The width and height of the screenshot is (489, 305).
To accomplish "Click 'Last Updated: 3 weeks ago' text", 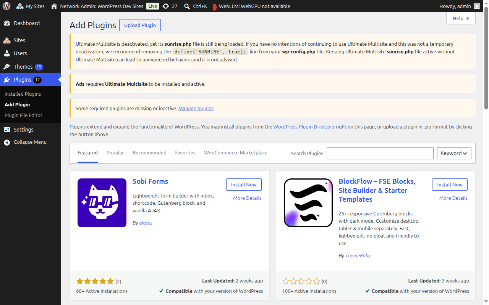I will coord(439,281).
